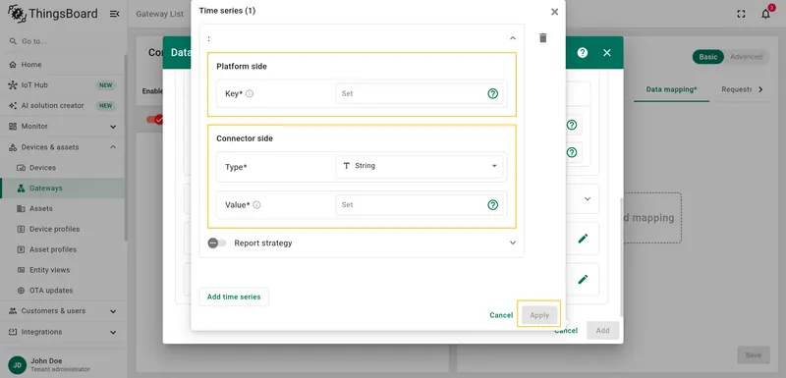Viewport: 786px width, 378px height.
Task: Click the Save button
Action: (x=753, y=355)
